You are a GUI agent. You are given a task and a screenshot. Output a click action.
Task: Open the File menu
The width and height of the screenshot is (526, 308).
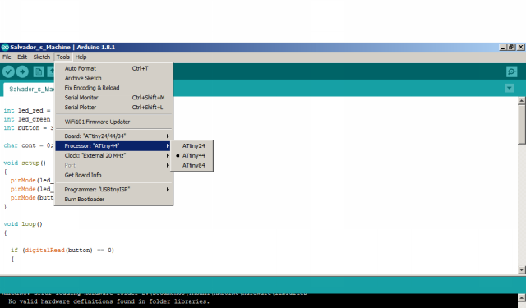(7, 57)
